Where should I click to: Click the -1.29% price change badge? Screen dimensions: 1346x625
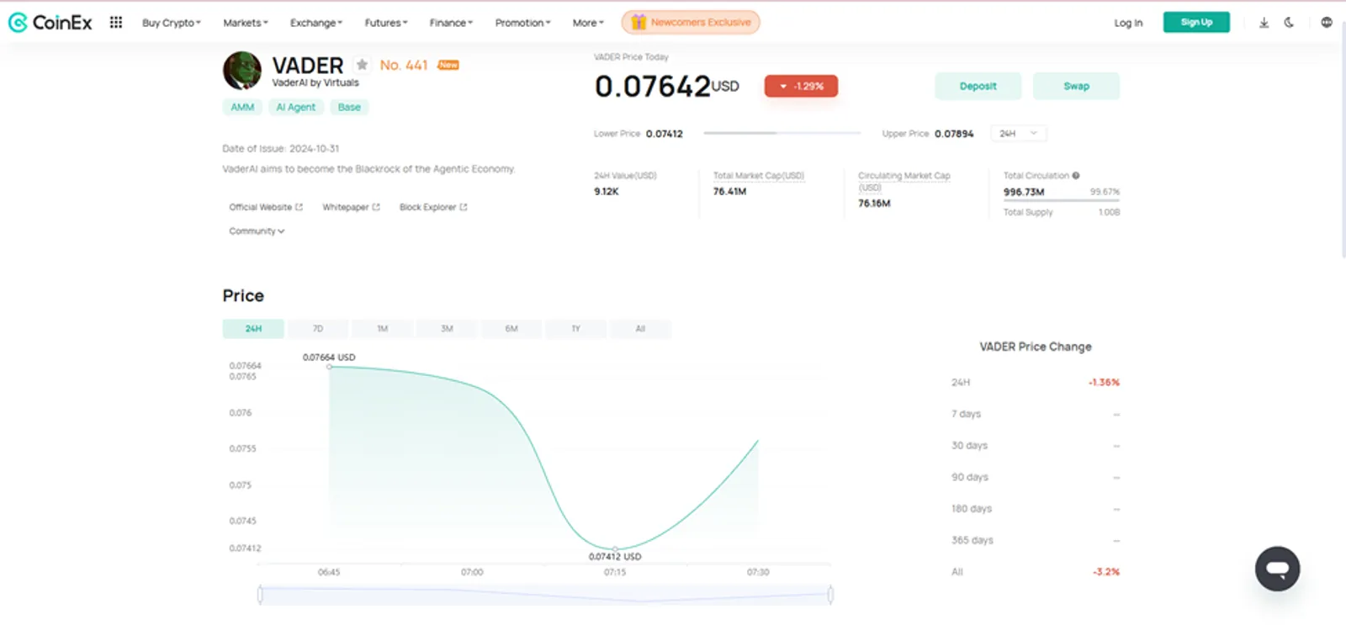(x=801, y=86)
